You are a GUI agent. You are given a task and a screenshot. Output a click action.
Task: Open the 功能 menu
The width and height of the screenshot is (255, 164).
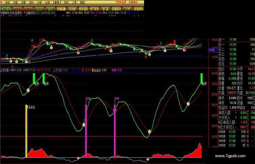[16, 3]
